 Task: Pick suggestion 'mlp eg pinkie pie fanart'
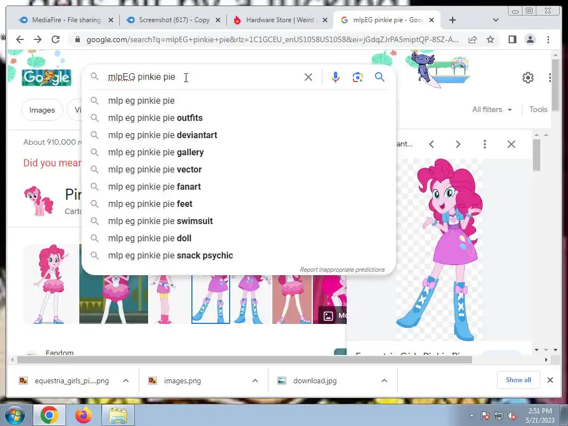[x=239, y=186]
